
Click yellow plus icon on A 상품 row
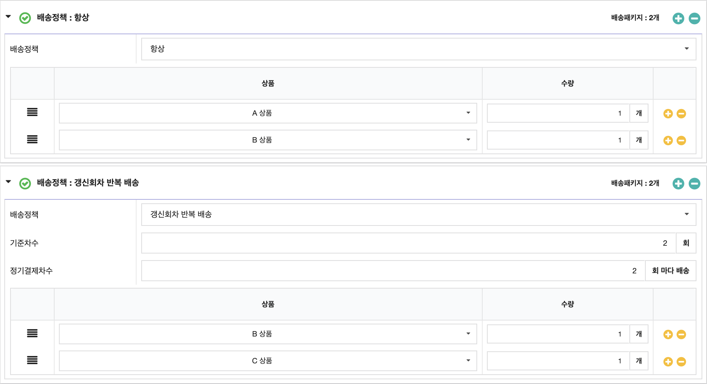pos(668,114)
